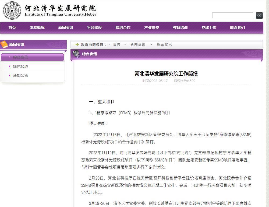Open 党建工作 navigation item
This screenshot has width=269, height=207.
click(209, 27)
